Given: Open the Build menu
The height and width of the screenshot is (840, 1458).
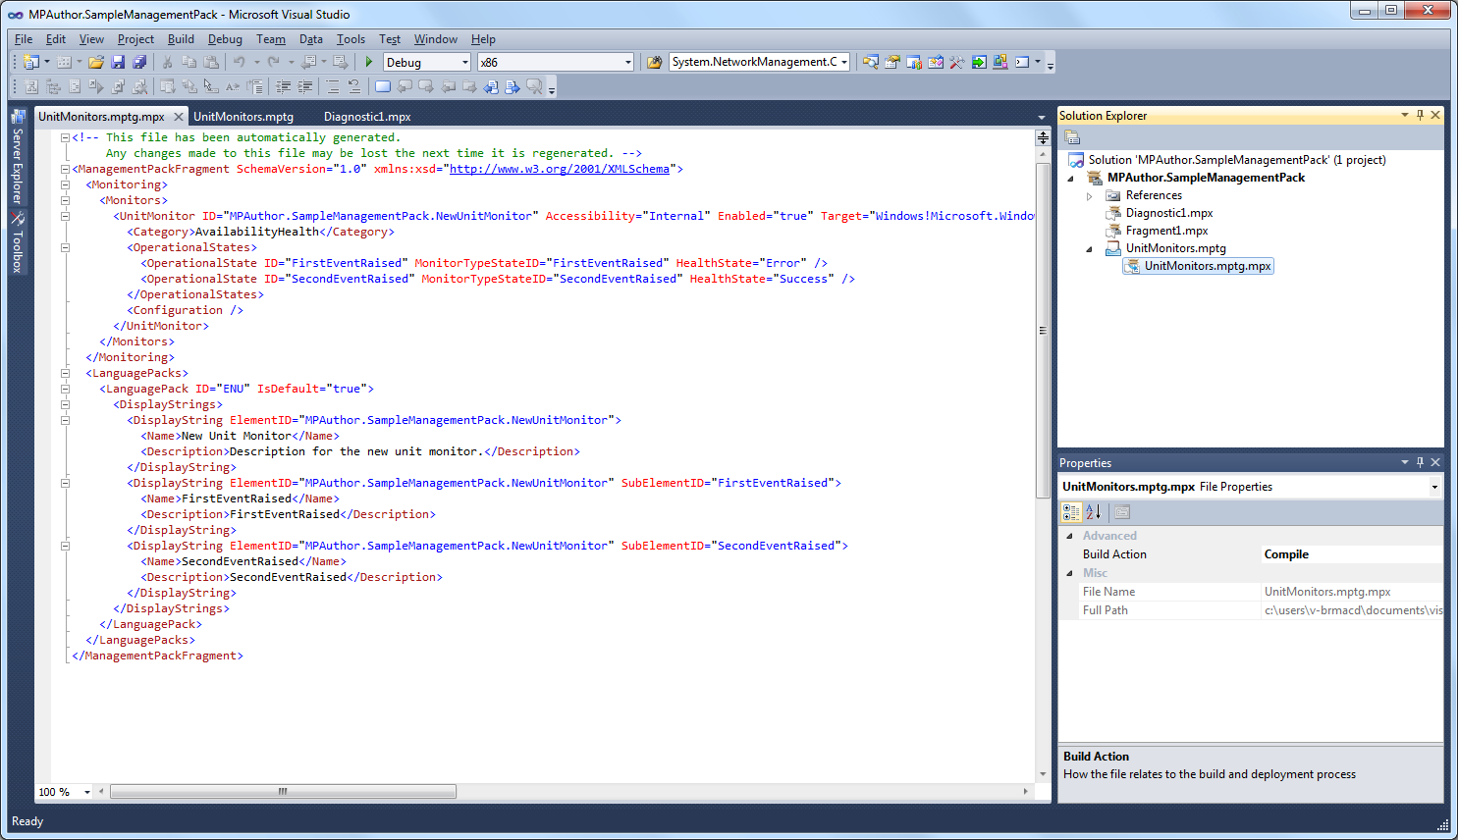Looking at the screenshot, I should point(181,39).
